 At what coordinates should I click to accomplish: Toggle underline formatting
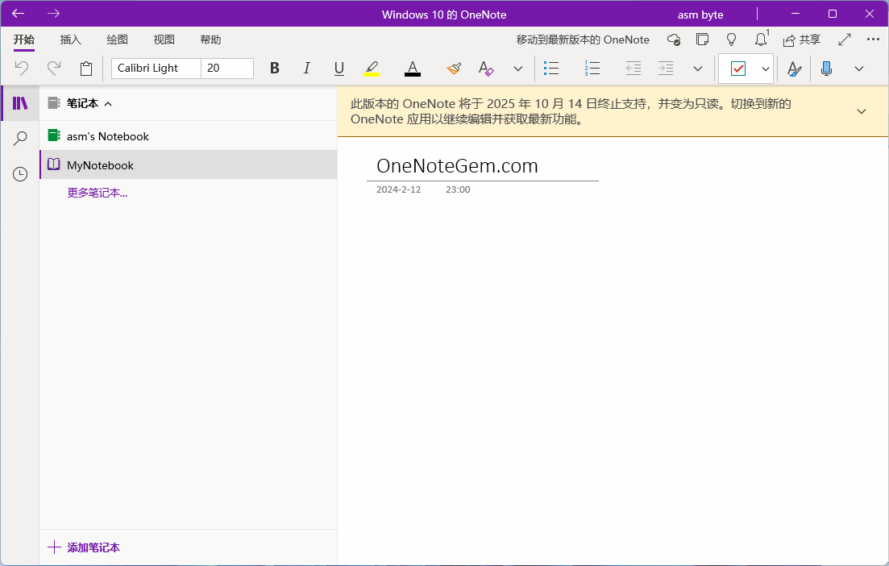[339, 69]
